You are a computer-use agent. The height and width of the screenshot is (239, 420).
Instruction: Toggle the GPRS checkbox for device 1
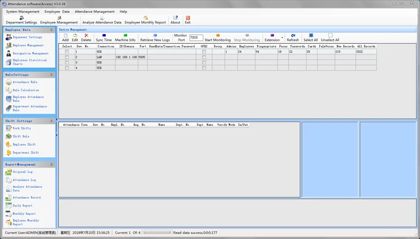pyautogui.click(x=204, y=51)
